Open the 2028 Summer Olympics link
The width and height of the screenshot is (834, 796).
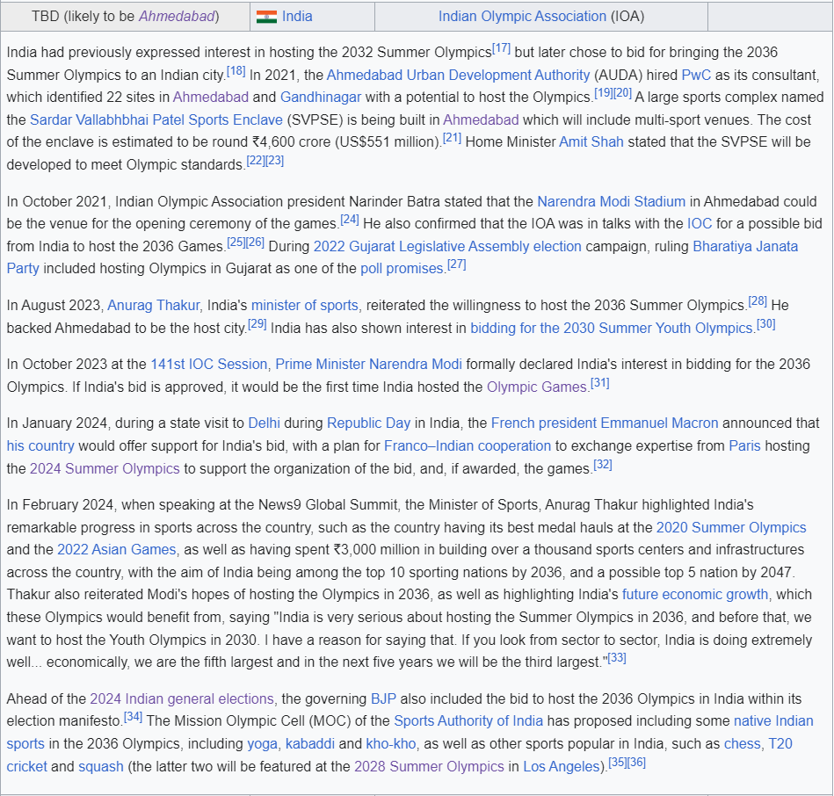point(429,766)
